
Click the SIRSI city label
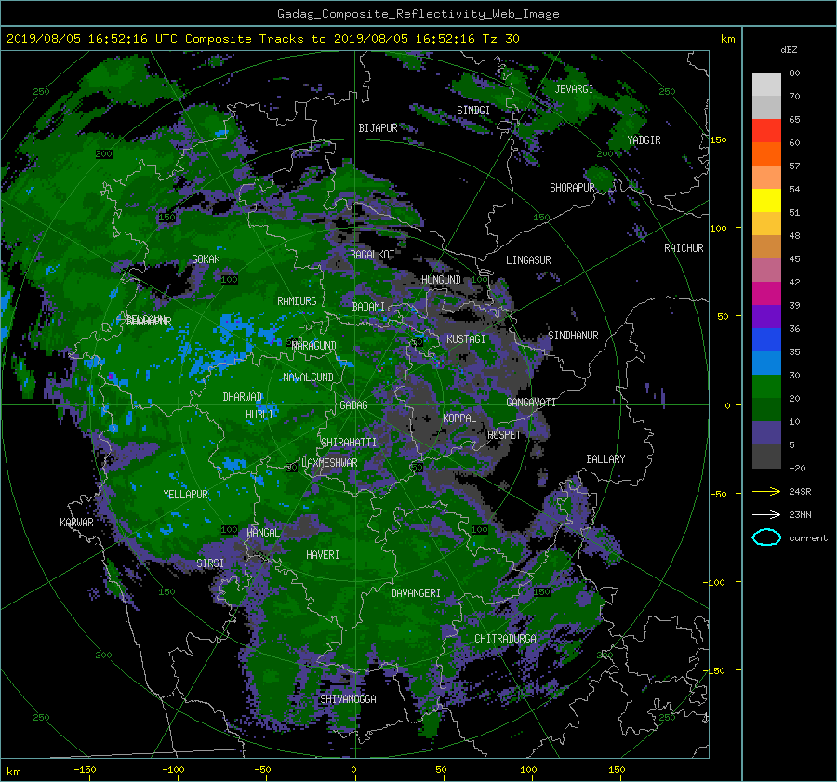tap(210, 563)
